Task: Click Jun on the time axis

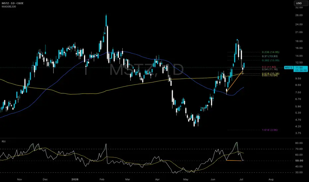Action: pyautogui.click(x=213, y=179)
